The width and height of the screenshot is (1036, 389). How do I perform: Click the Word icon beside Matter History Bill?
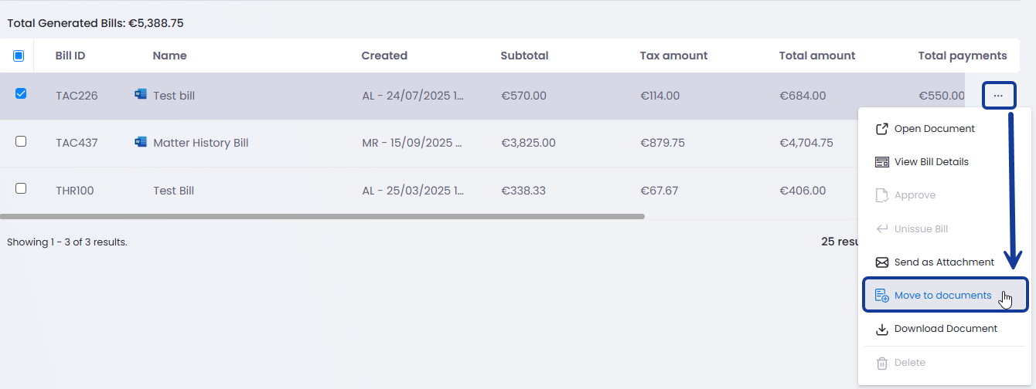tap(140, 142)
